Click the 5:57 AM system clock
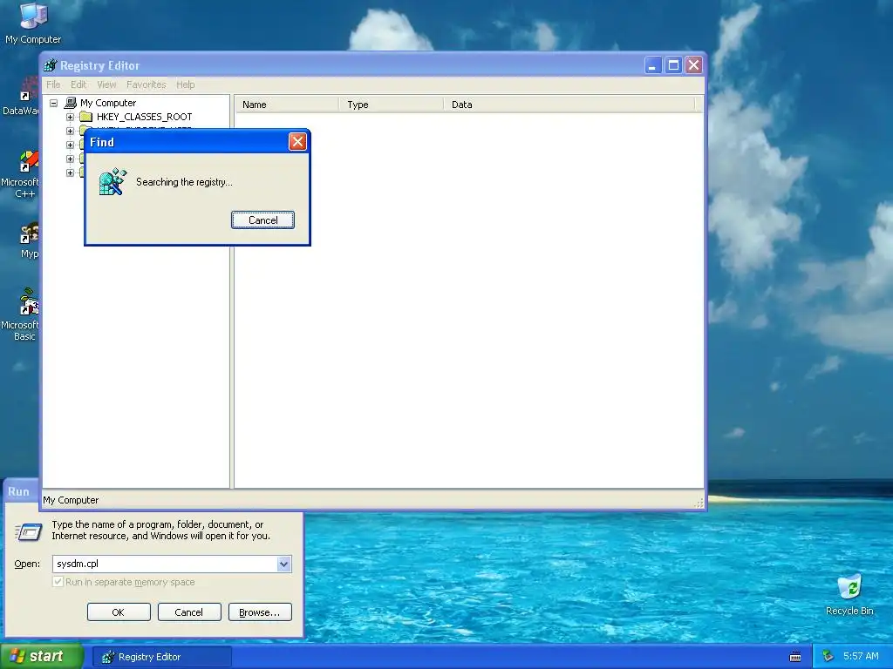The height and width of the screenshot is (669, 893). click(861, 657)
